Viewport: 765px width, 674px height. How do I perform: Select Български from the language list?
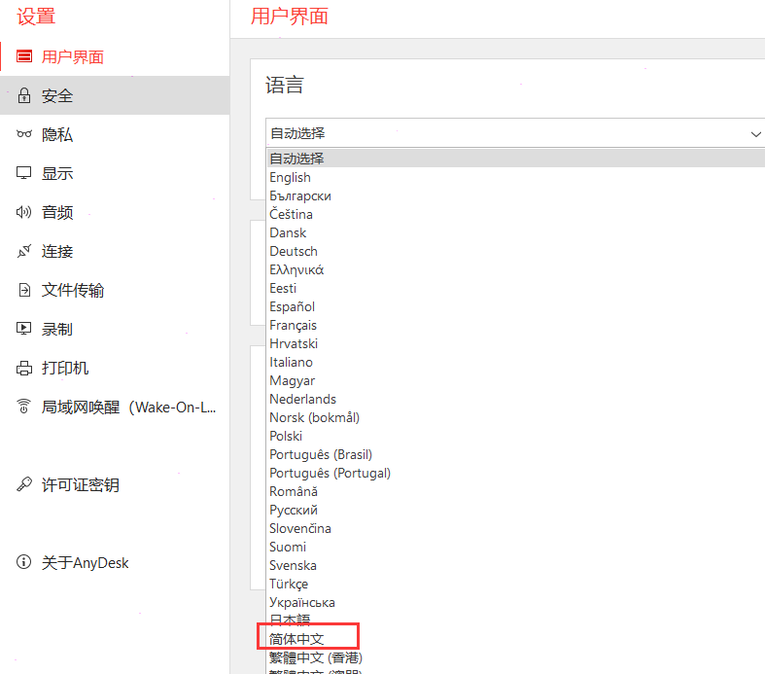click(x=516, y=195)
